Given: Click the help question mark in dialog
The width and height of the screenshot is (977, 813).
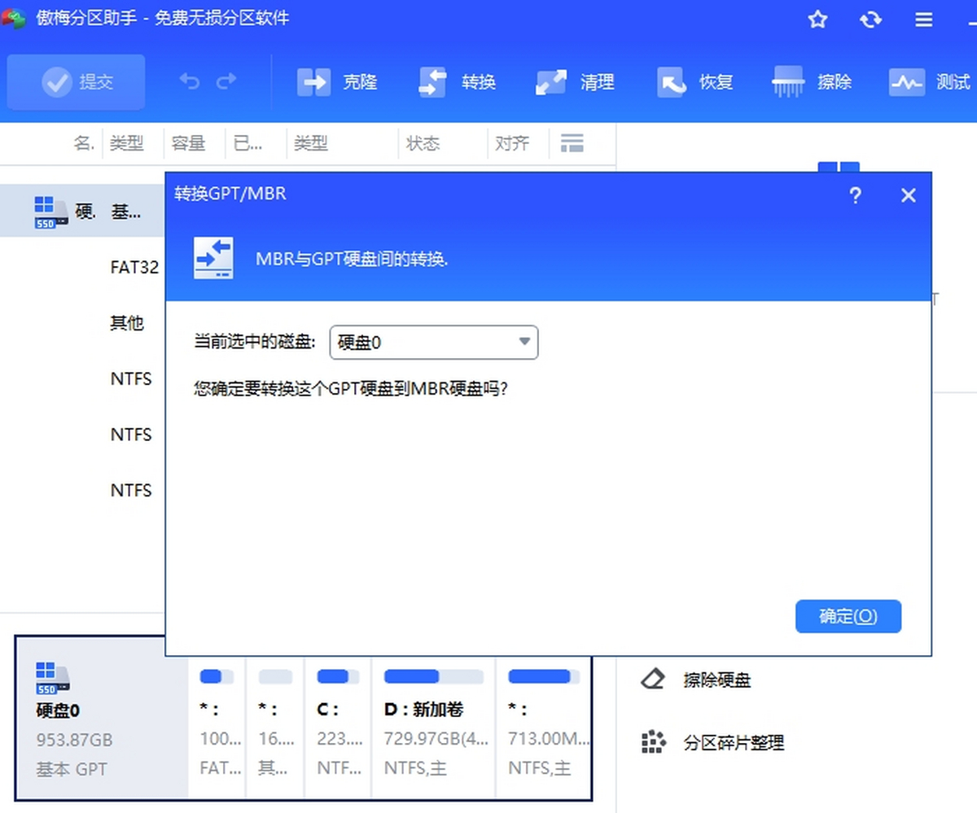Looking at the screenshot, I should point(855,195).
